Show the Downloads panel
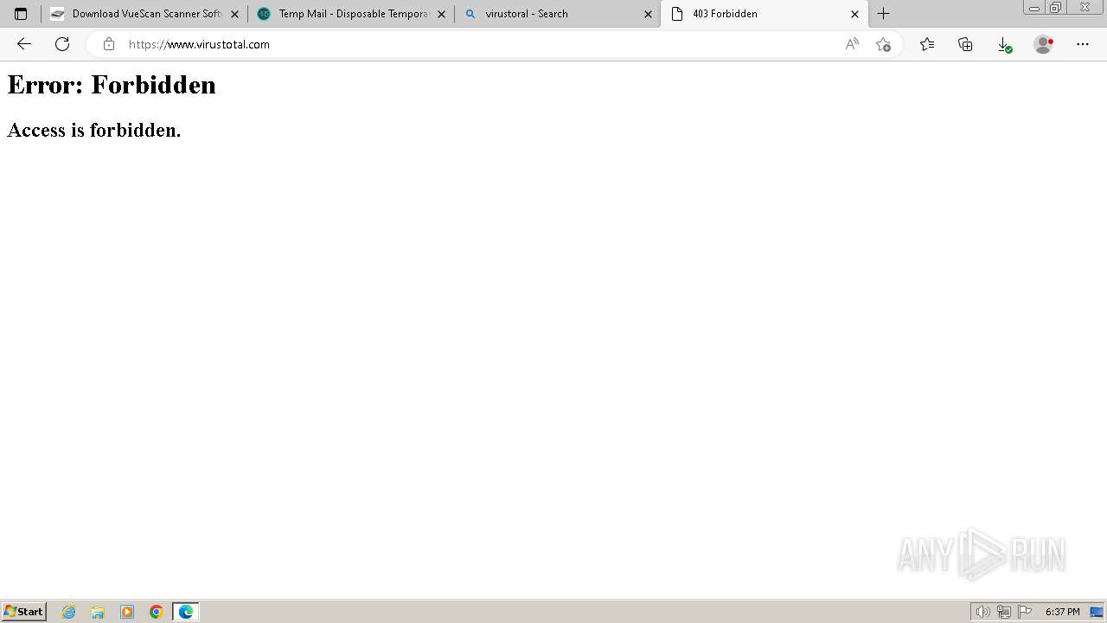Viewport: 1107px width, 623px height. pos(1004,44)
